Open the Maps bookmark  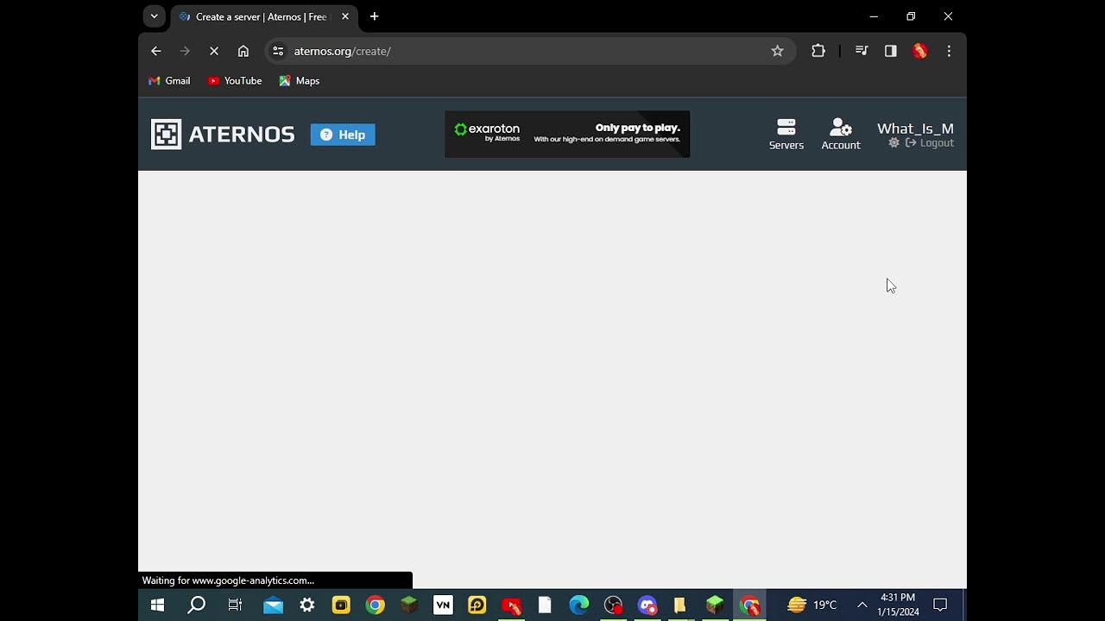point(300,80)
